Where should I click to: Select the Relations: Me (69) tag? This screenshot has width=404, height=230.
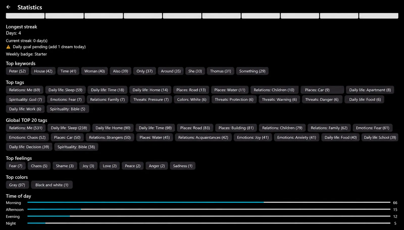24,90
